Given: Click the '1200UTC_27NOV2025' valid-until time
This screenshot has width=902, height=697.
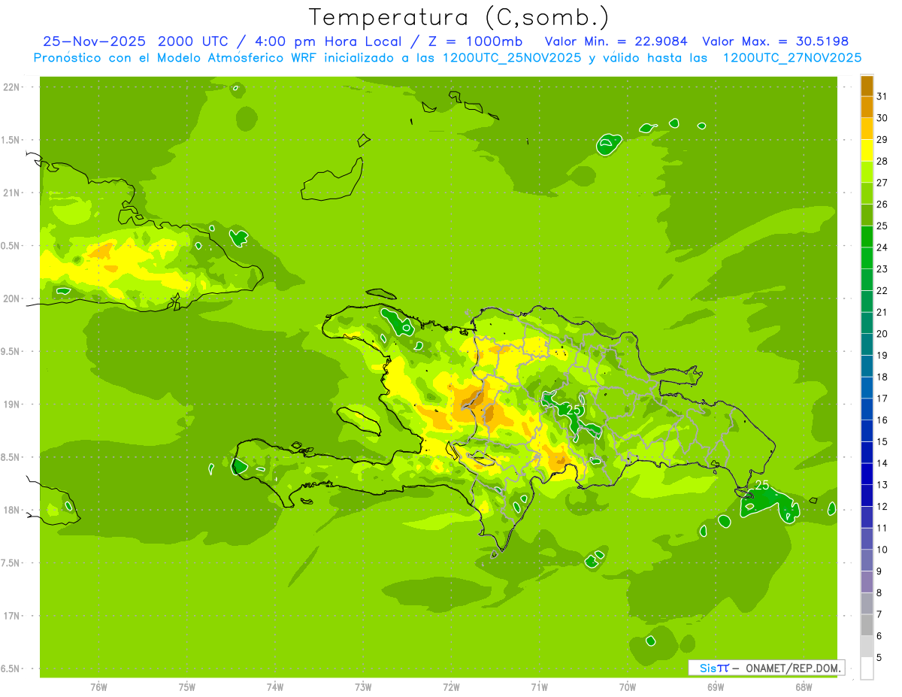Looking at the screenshot, I should point(792,58).
